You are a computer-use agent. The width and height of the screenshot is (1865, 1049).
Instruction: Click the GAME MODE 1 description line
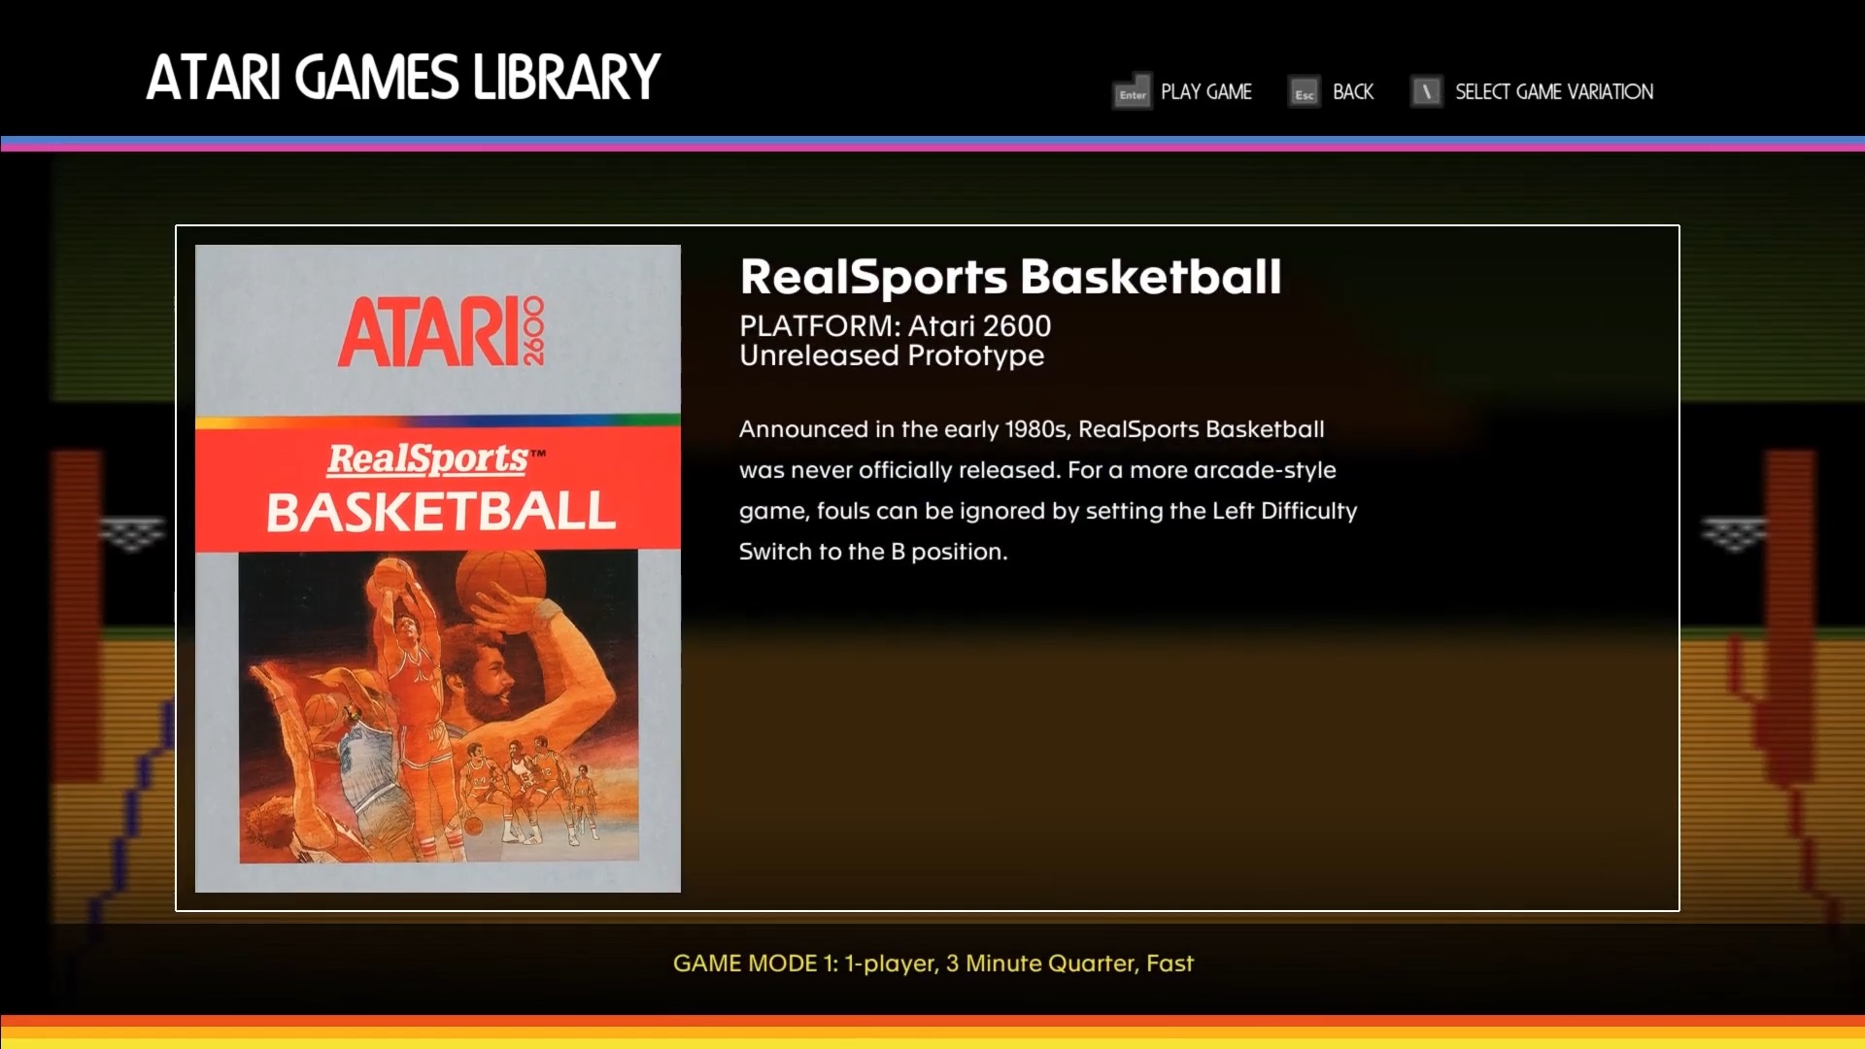point(933,963)
